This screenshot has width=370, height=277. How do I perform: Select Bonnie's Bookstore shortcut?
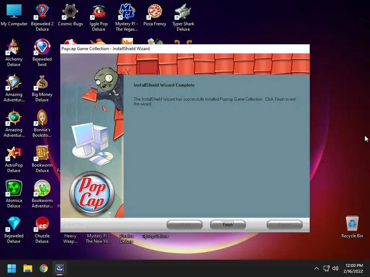[x=42, y=124]
